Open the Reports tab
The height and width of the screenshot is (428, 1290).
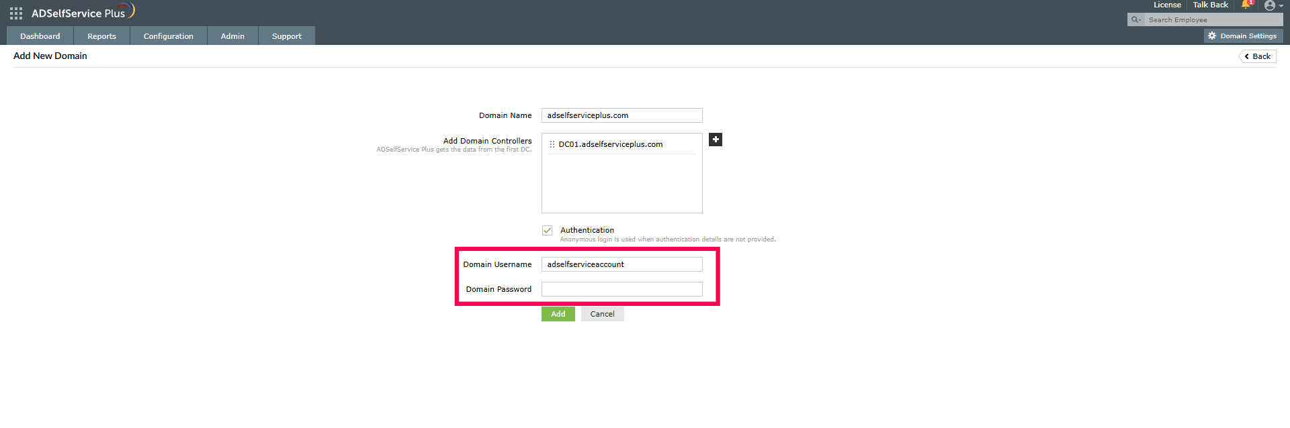click(x=102, y=36)
